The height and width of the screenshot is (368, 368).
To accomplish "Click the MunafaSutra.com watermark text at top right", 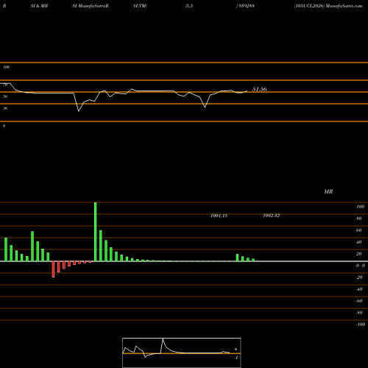I will pos(344,6).
